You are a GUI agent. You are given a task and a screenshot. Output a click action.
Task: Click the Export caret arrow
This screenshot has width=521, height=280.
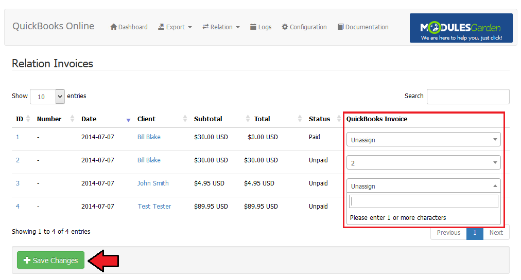pos(190,27)
